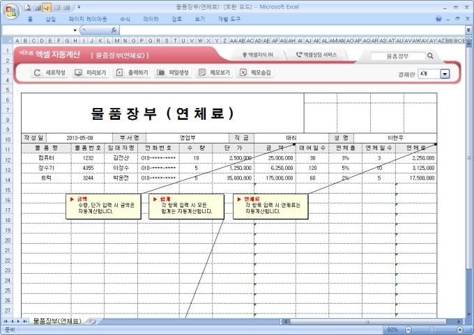This screenshot has height=335, width=474.
Task: Open the 보기 ribbon tab
Action: [x=199, y=20]
